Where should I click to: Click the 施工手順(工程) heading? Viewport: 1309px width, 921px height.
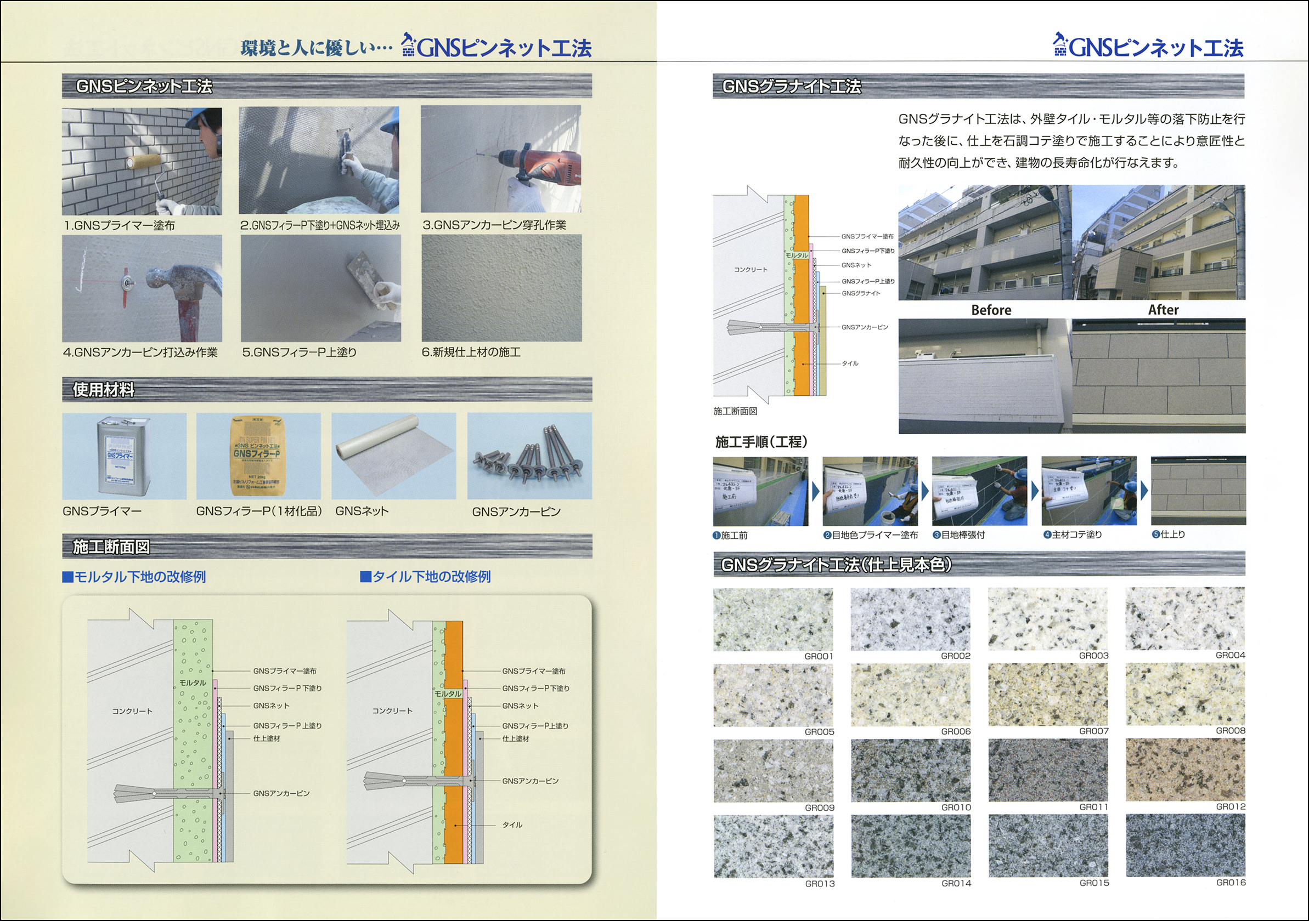click(x=761, y=441)
